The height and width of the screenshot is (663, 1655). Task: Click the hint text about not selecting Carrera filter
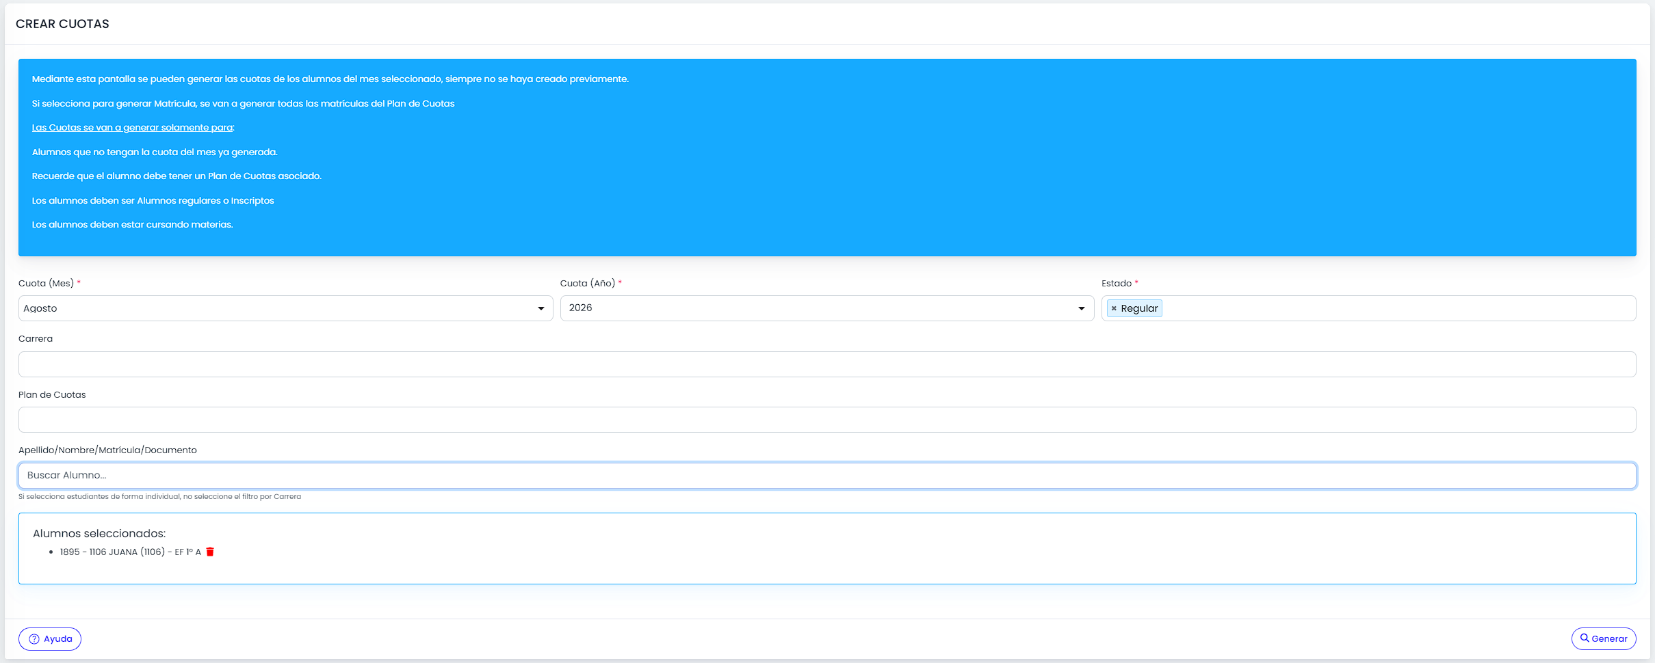(159, 496)
